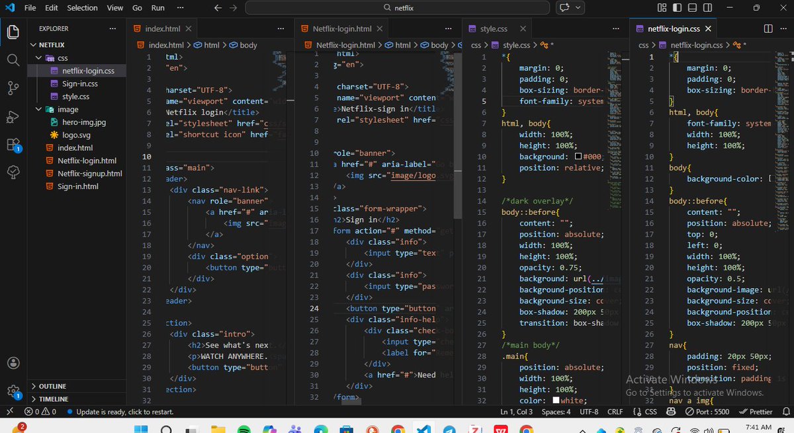Open the File menu

tap(30, 8)
